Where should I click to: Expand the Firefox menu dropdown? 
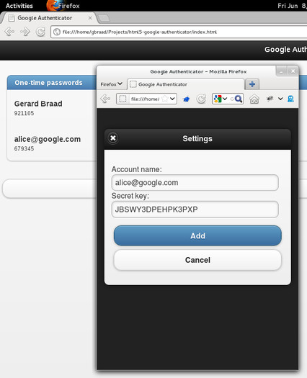tap(111, 84)
